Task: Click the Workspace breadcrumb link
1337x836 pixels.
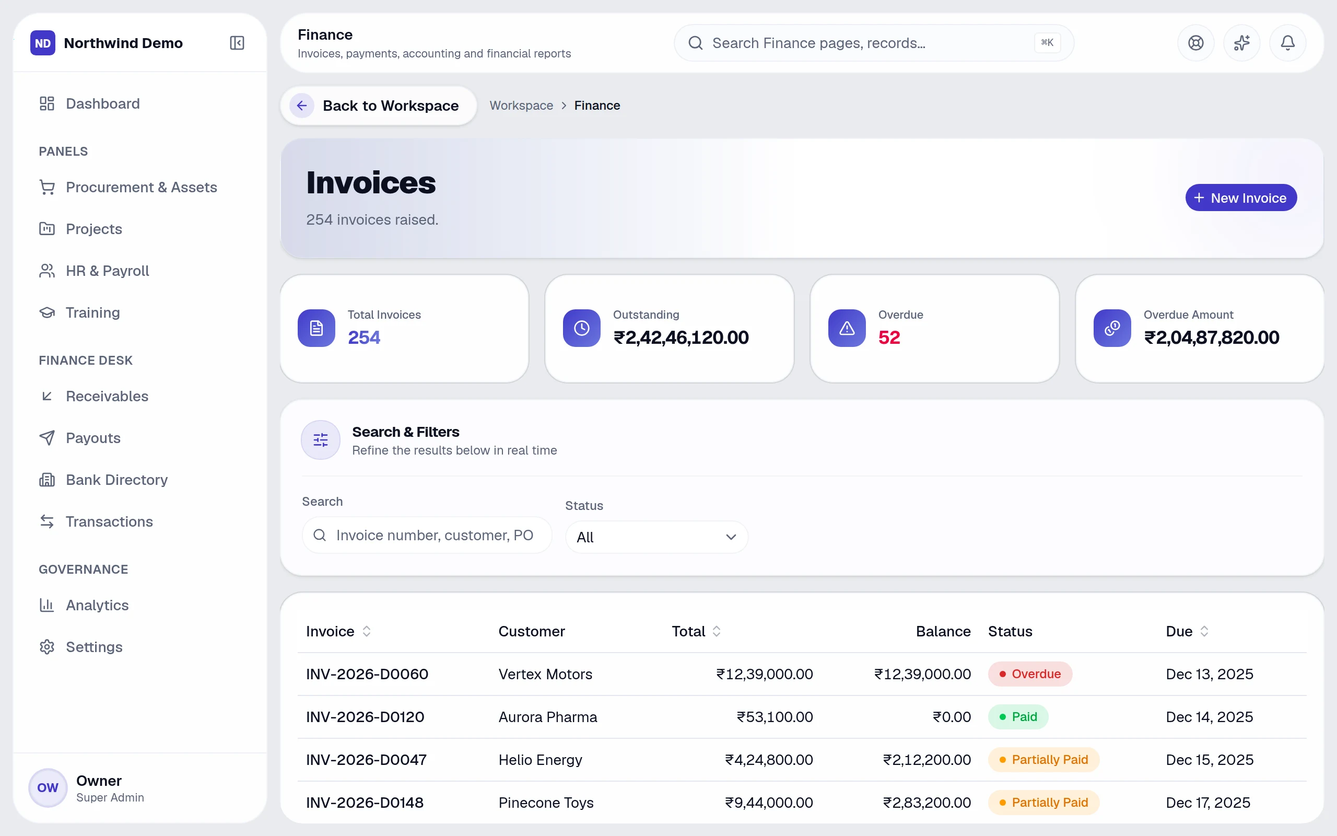Action: [521, 106]
